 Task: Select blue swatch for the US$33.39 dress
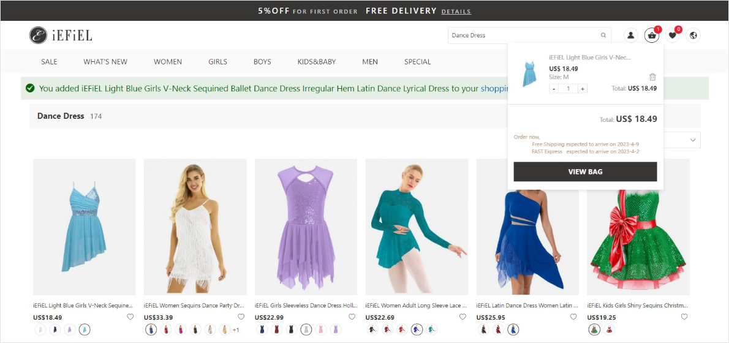click(151, 330)
